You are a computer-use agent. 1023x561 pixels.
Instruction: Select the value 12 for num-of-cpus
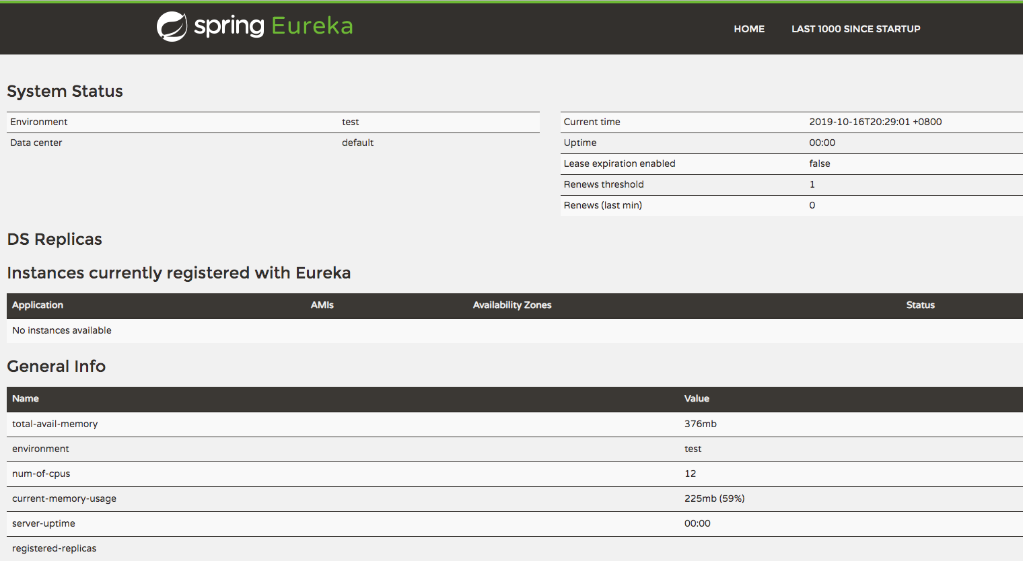click(690, 474)
